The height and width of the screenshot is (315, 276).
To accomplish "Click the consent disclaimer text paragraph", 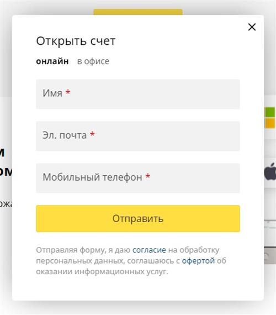I will click(x=131, y=261).
